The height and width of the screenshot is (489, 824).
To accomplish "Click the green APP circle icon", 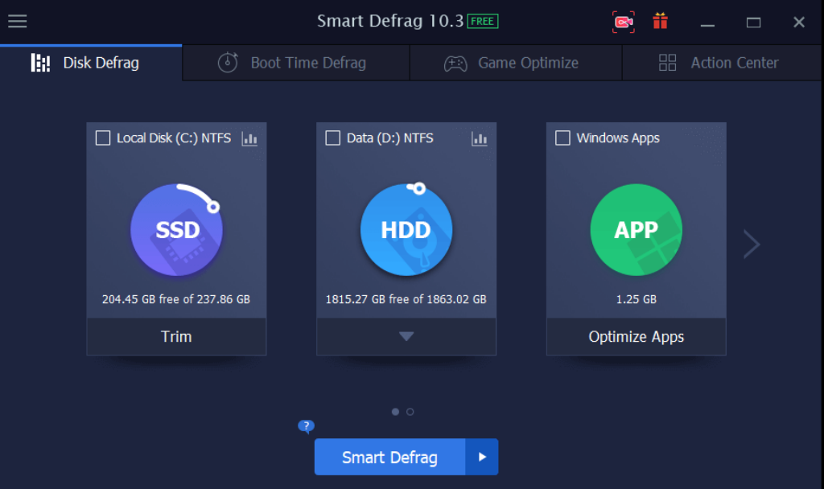I will tap(637, 229).
